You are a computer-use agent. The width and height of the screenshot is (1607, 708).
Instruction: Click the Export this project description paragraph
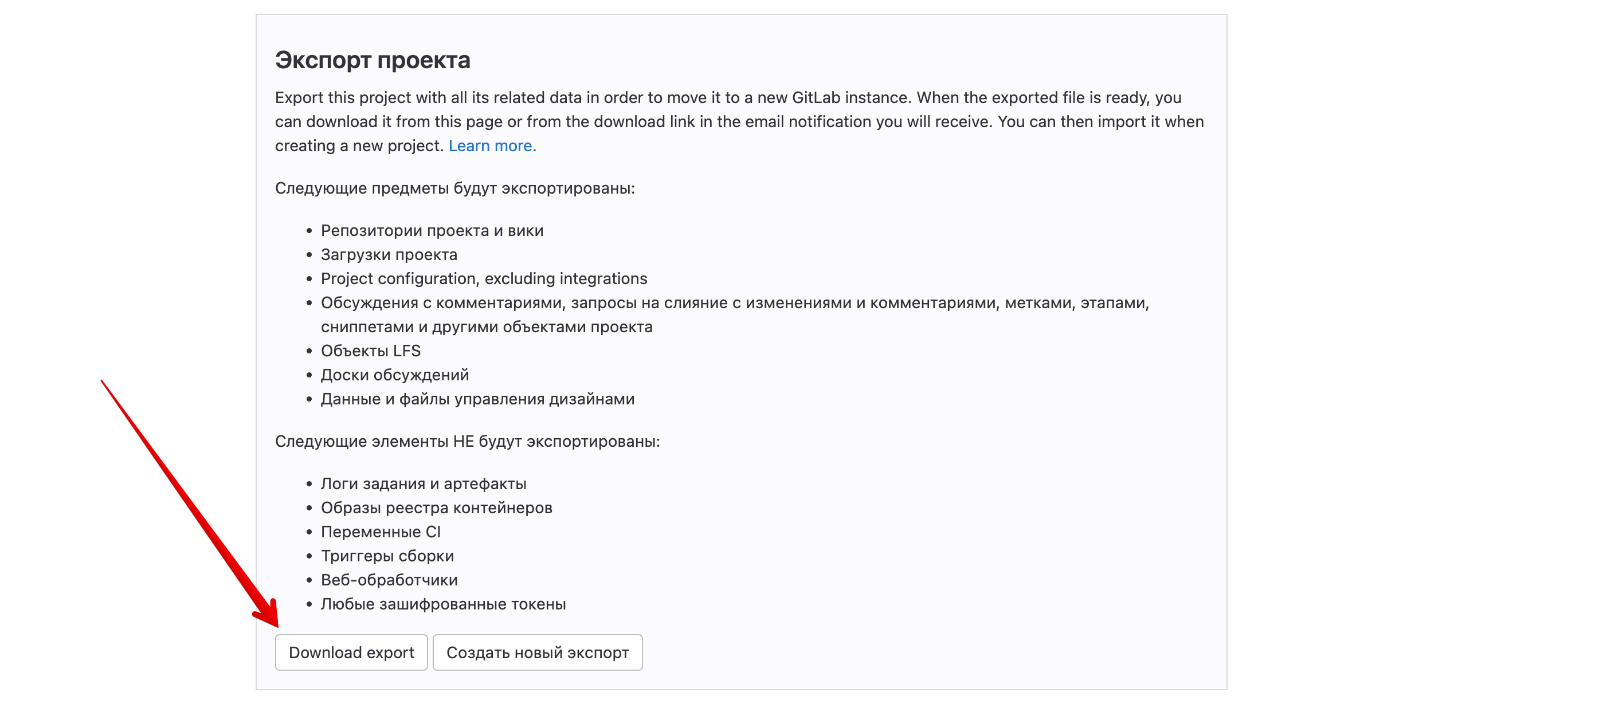pos(739,121)
